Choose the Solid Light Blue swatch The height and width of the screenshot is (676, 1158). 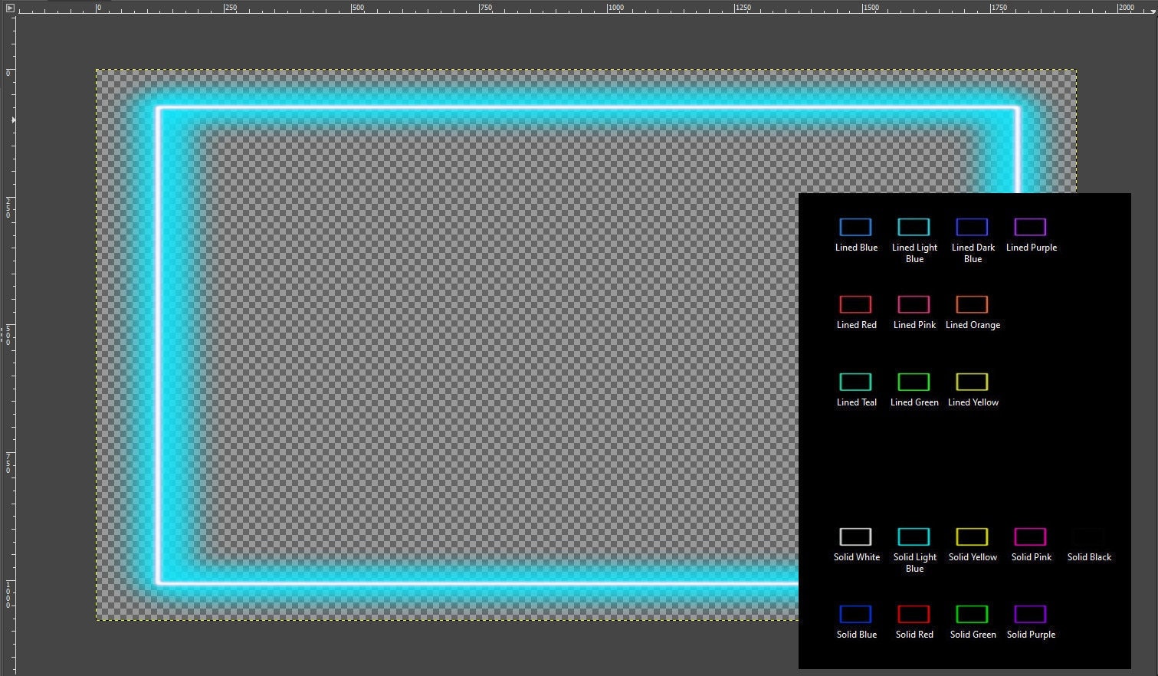914,537
